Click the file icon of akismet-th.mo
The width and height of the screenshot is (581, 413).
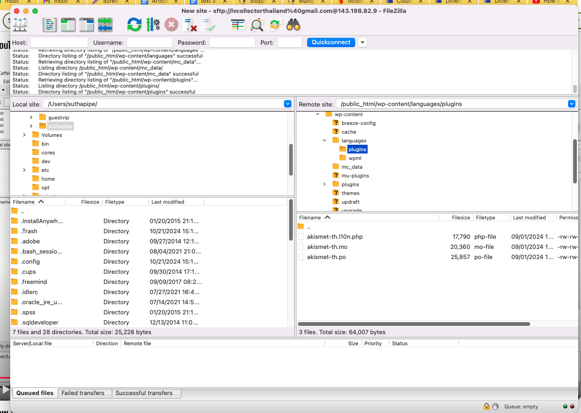click(x=301, y=247)
